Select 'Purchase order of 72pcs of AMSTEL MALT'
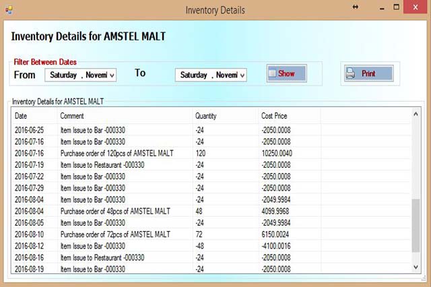This screenshot has width=431, height=287. coord(115,234)
